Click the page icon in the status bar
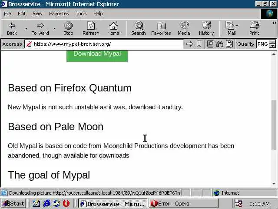Image resolution: width=278 pixels, height=209 pixels. [4, 193]
